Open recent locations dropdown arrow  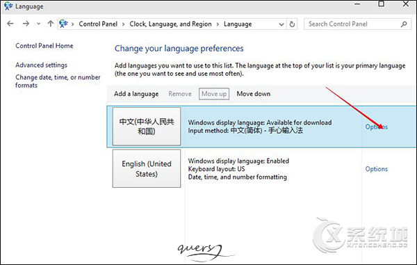(38, 24)
